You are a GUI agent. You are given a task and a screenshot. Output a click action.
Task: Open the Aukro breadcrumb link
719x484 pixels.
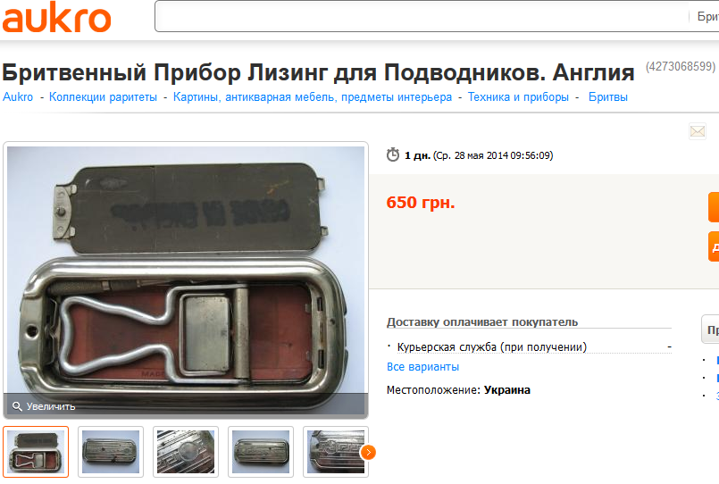coord(18,97)
